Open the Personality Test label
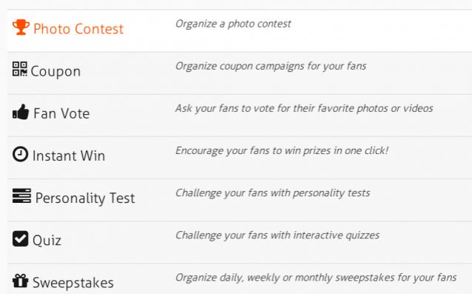Viewport: 472px width, 294px height. tap(85, 198)
